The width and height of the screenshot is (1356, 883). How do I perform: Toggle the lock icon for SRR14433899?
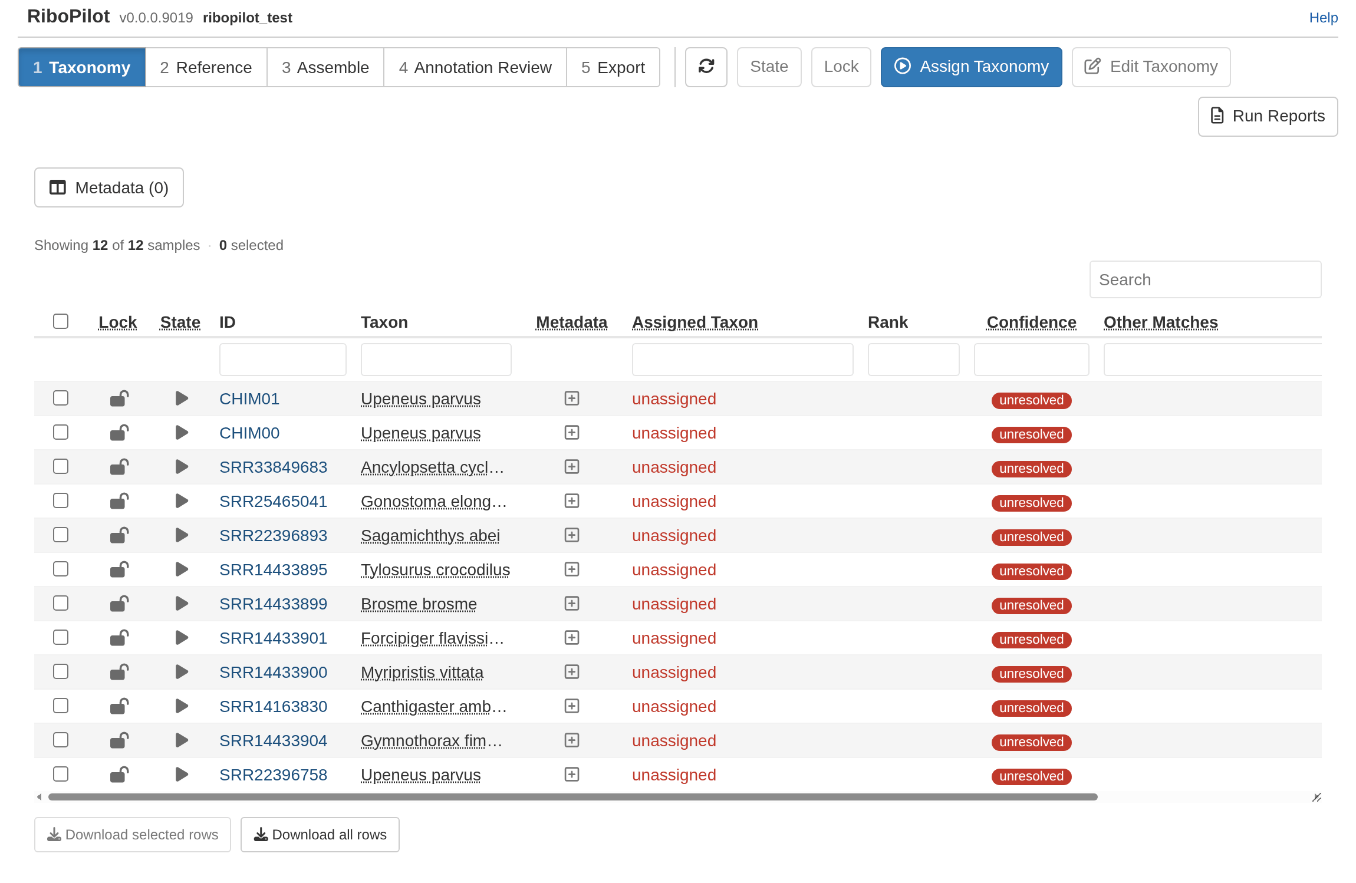click(119, 604)
